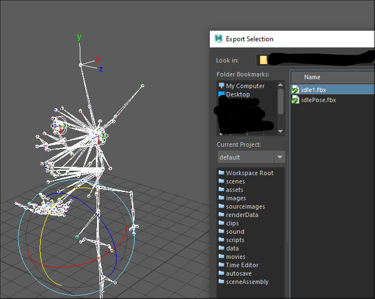Click the sceneAssembly folder icon

point(222,281)
